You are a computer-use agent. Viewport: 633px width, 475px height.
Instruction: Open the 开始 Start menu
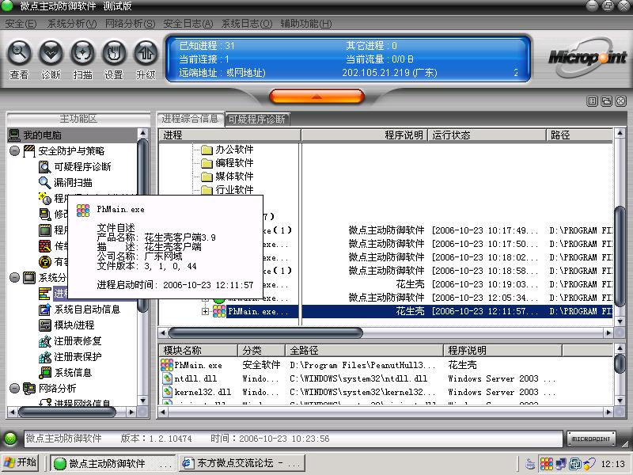point(21,462)
